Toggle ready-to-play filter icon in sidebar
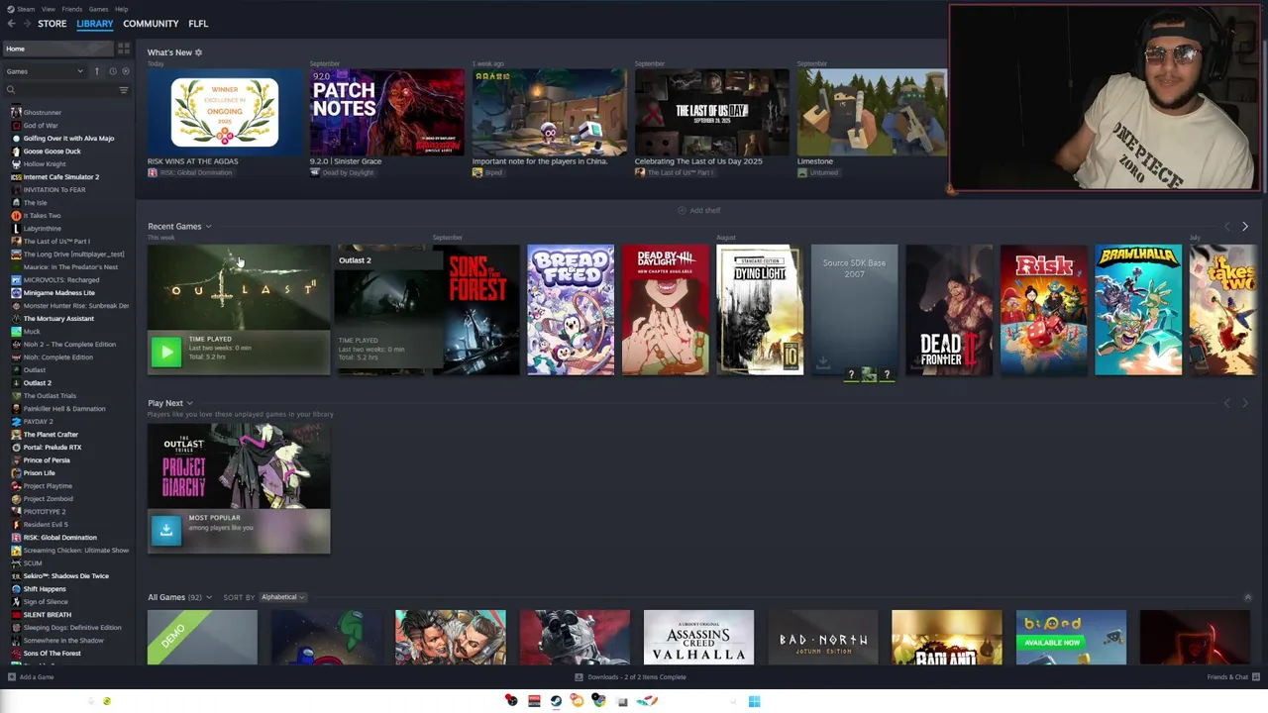The image size is (1268, 713). pyautogui.click(x=124, y=71)
